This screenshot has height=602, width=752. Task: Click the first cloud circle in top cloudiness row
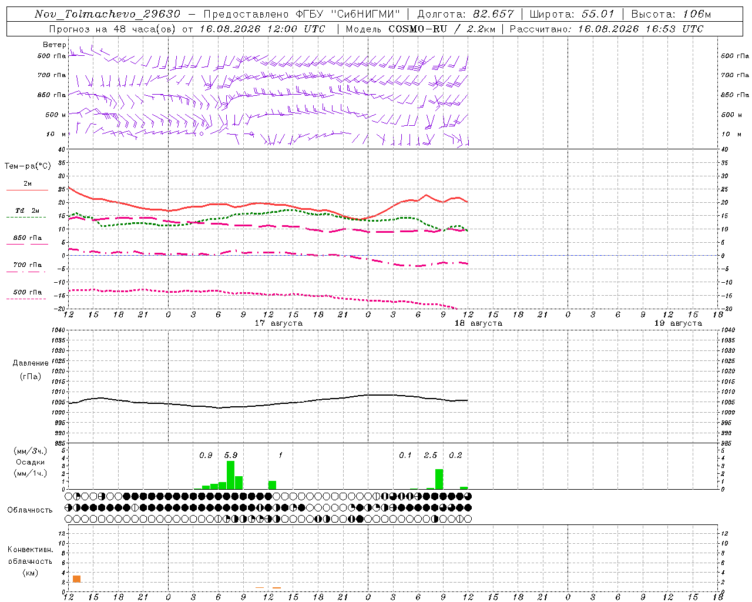(x=68, y=496)
